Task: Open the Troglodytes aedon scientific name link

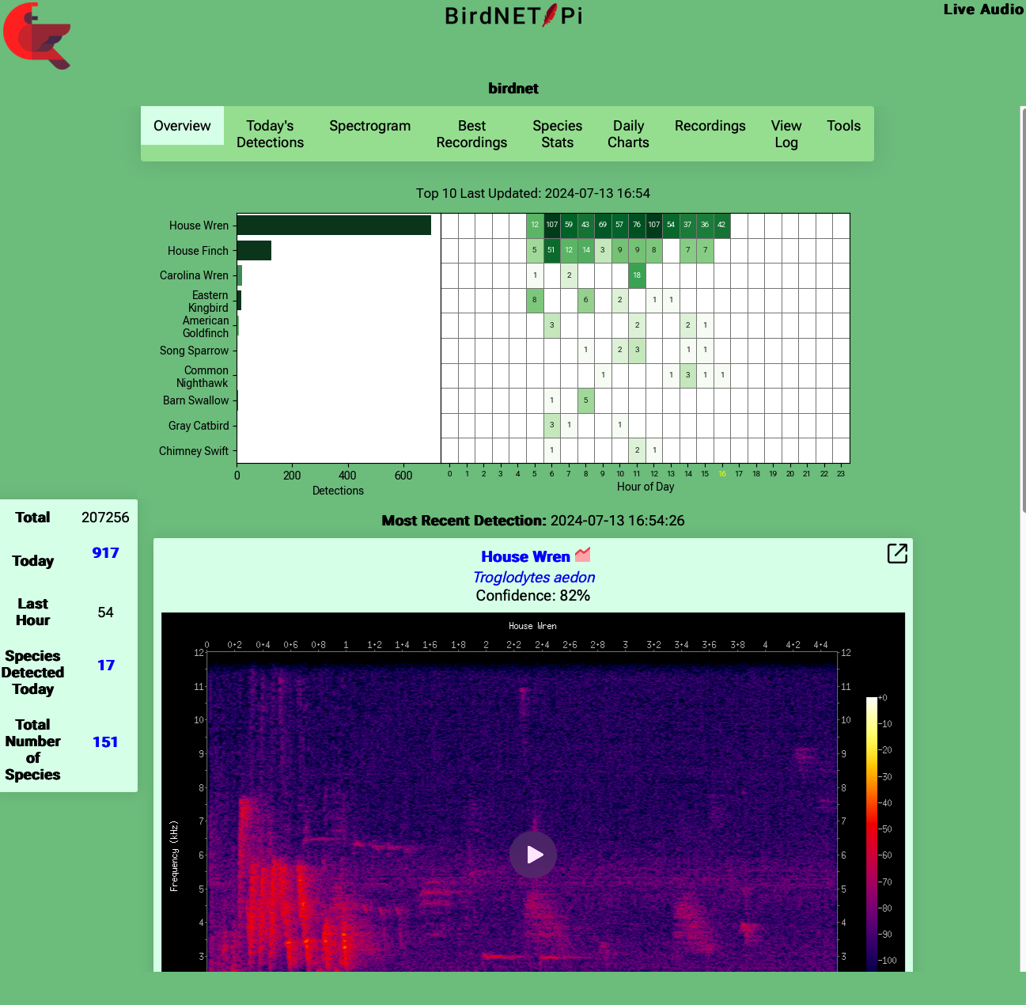Action: 534,577
